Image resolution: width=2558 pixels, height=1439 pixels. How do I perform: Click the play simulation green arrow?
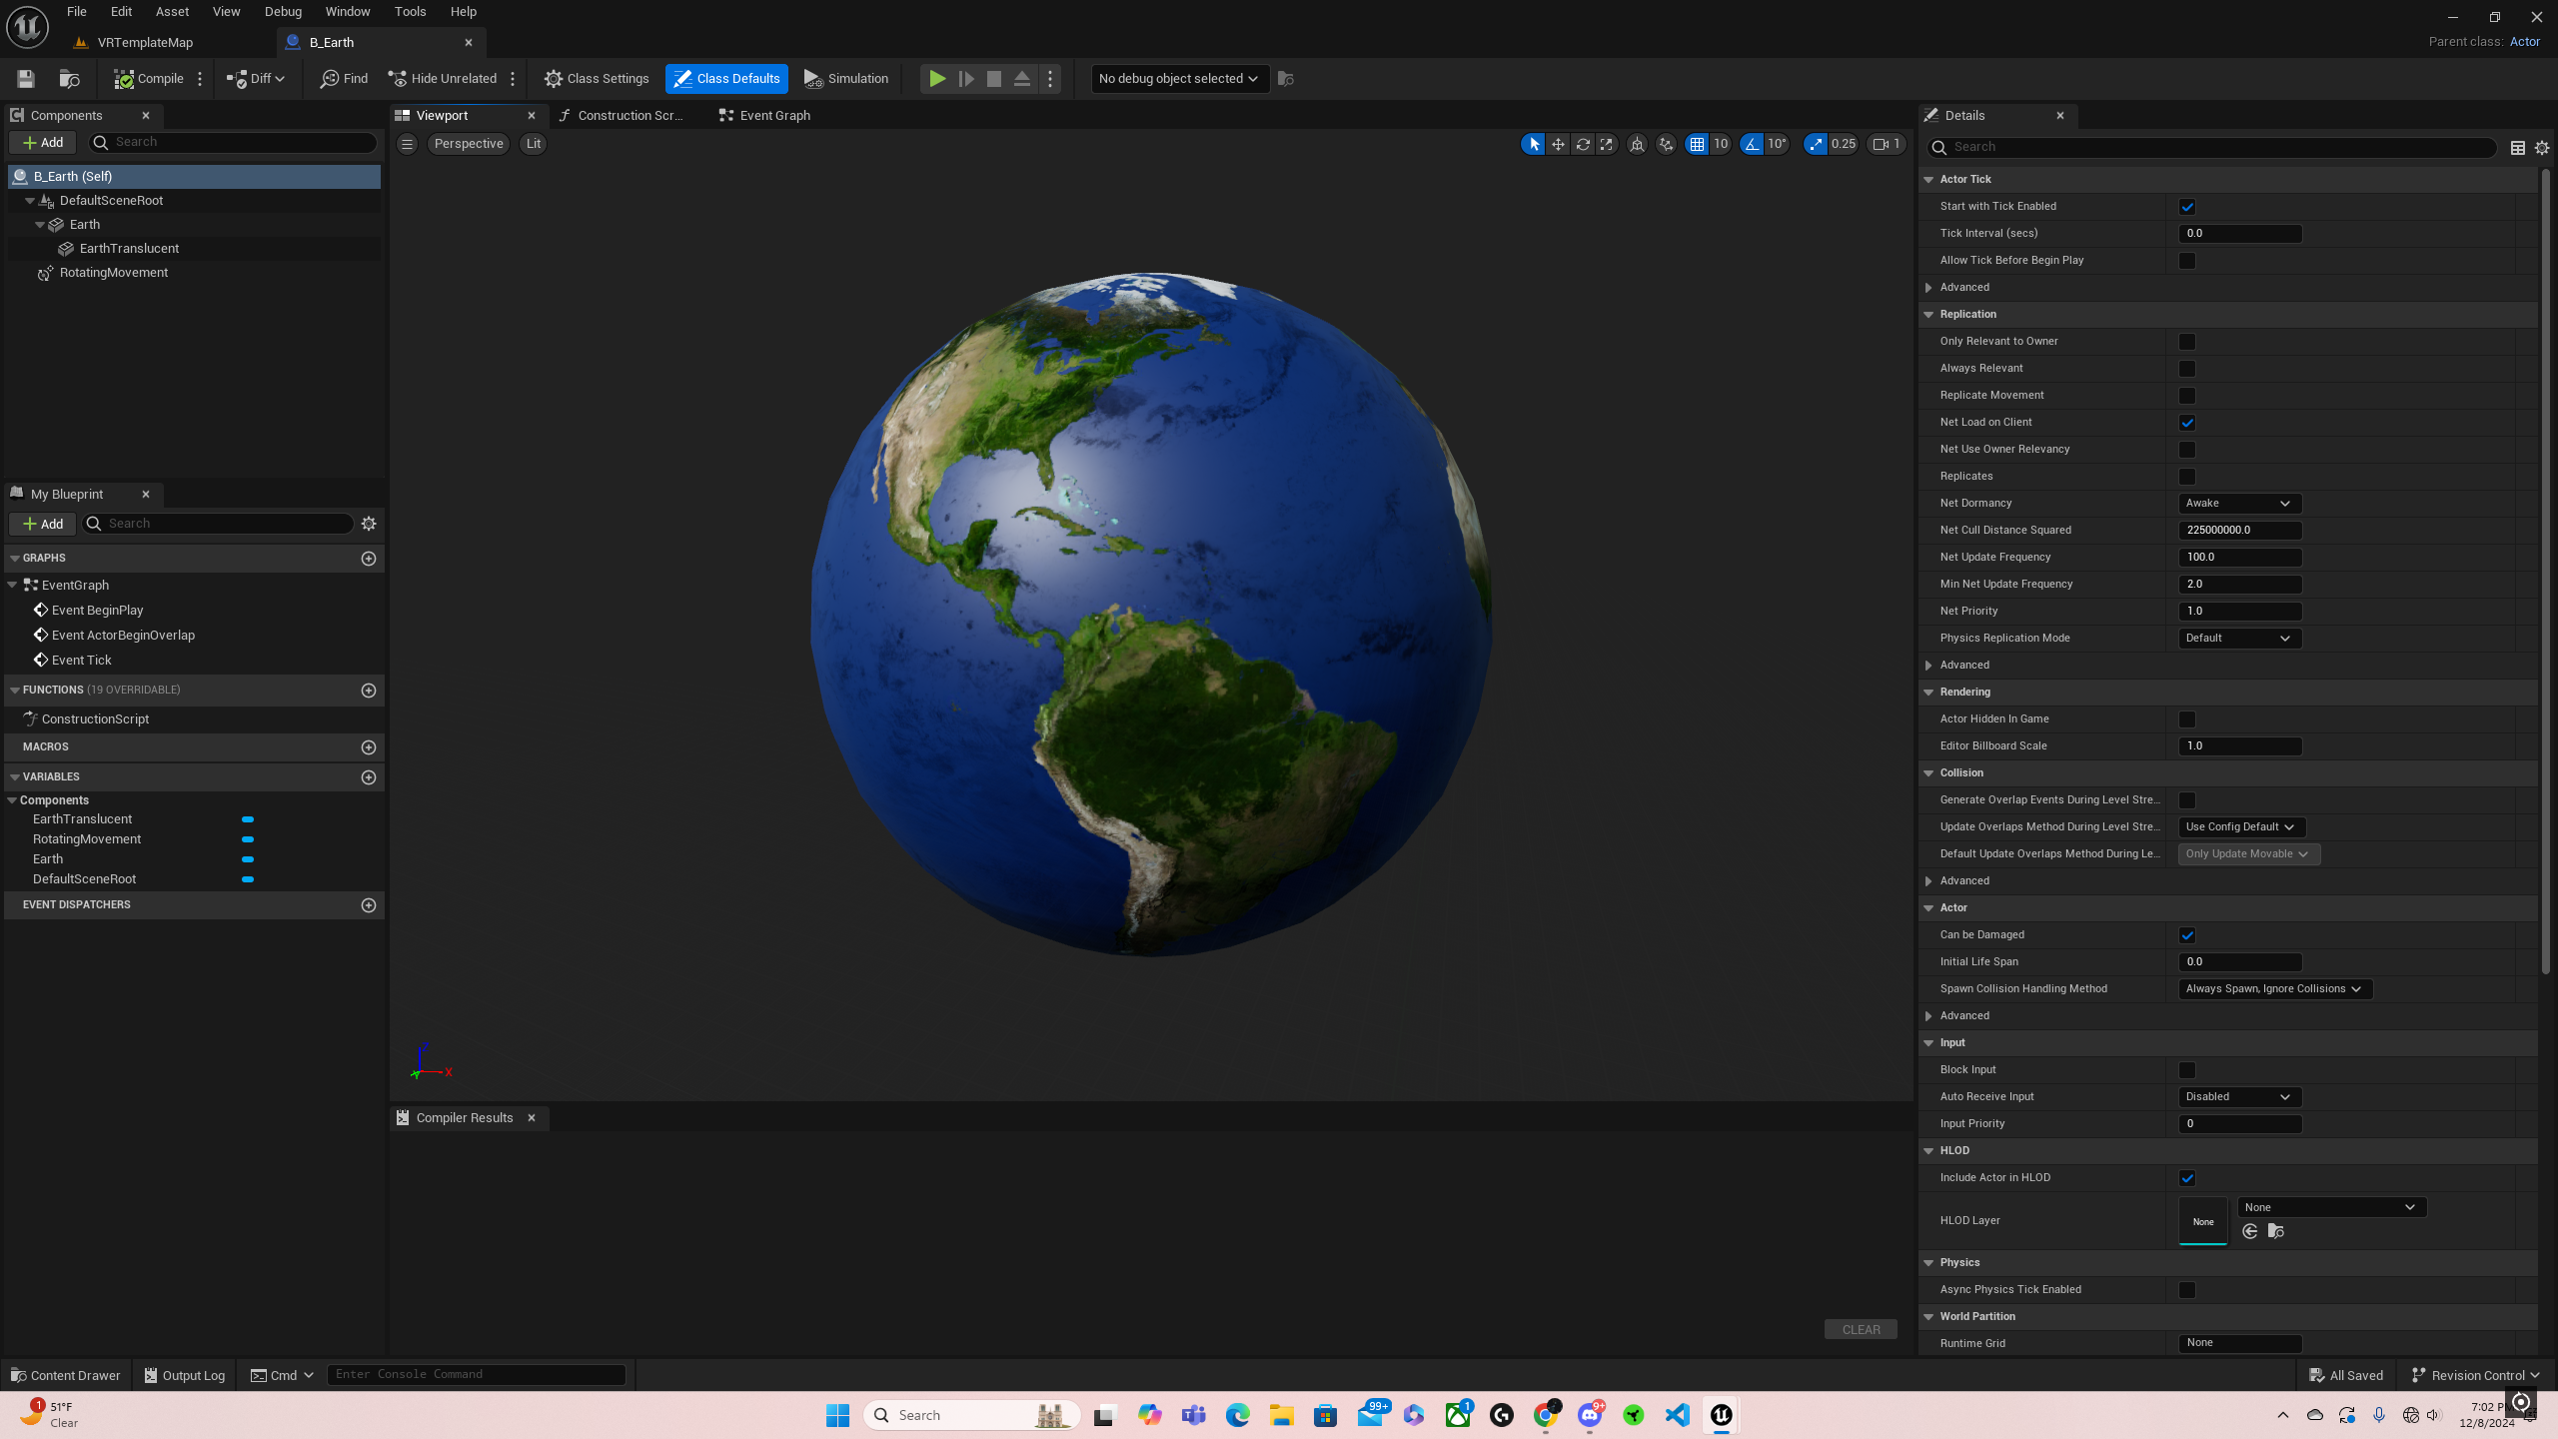936,78
